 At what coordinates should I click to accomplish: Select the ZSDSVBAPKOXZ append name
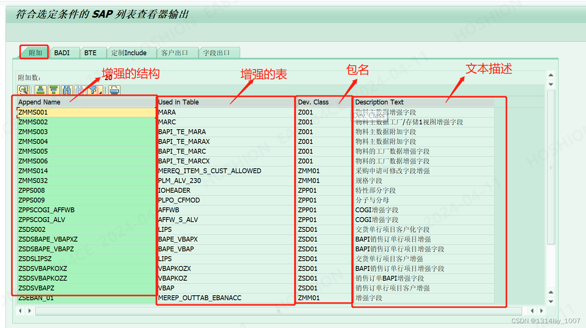click(x=86, y=269)
